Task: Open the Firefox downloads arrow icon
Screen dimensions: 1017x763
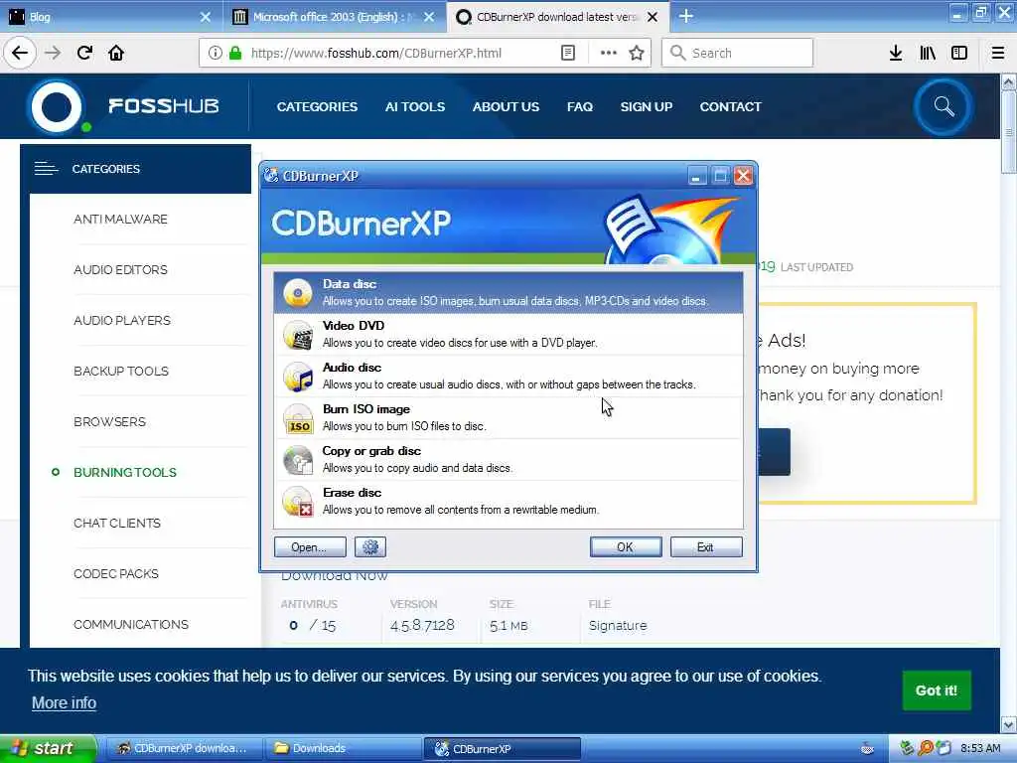Action: (896, 53)
